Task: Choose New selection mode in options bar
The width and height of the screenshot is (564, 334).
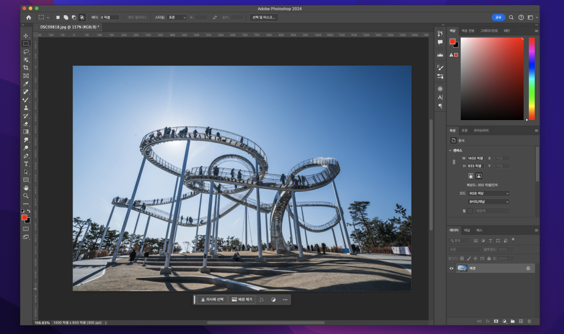Action: pyautogui.click(x=58, y=17)
